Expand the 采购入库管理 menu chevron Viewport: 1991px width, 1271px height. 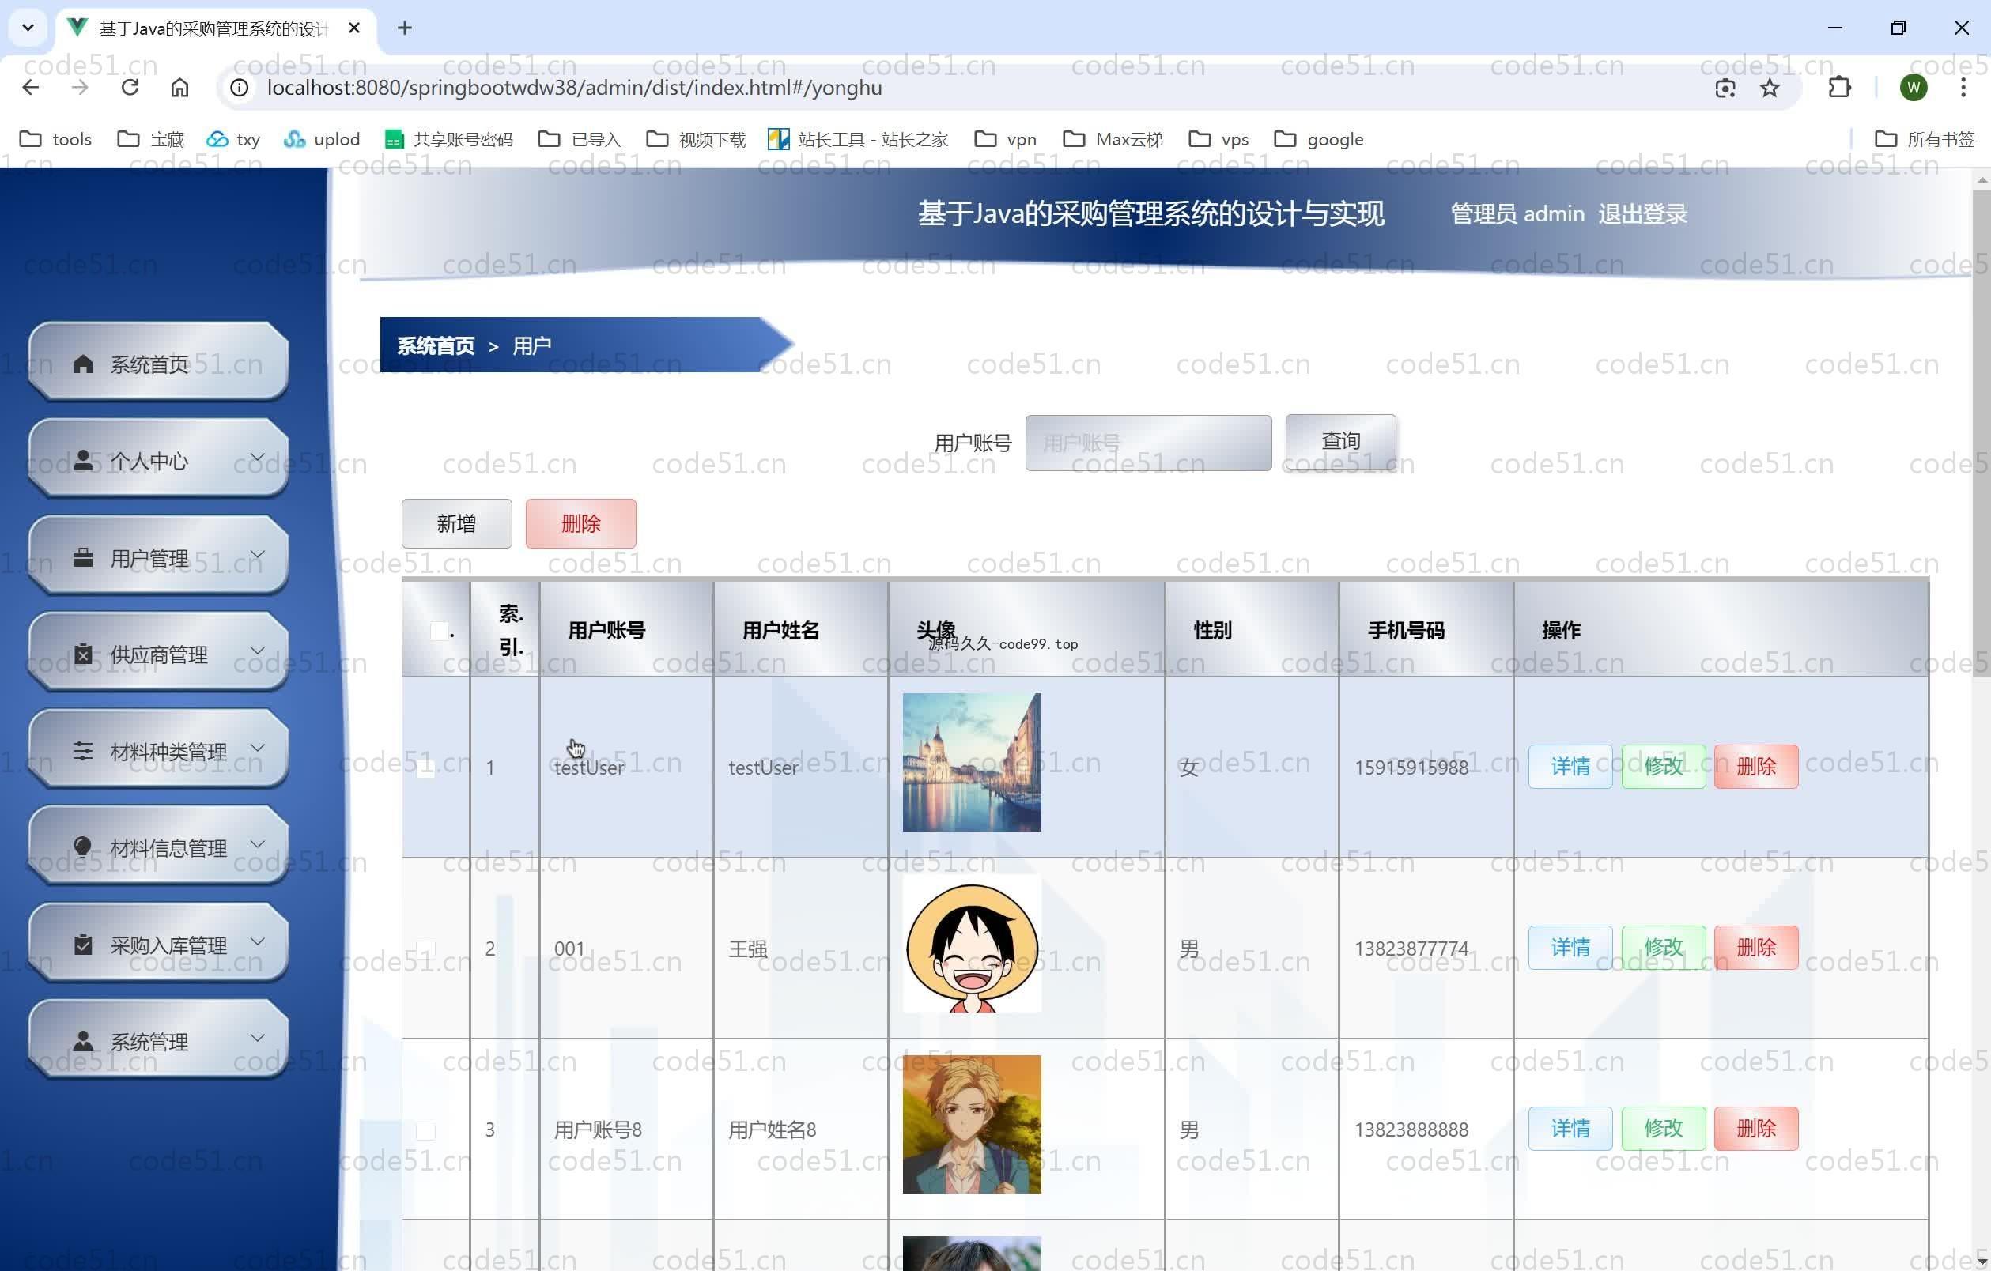coord(257,941)
